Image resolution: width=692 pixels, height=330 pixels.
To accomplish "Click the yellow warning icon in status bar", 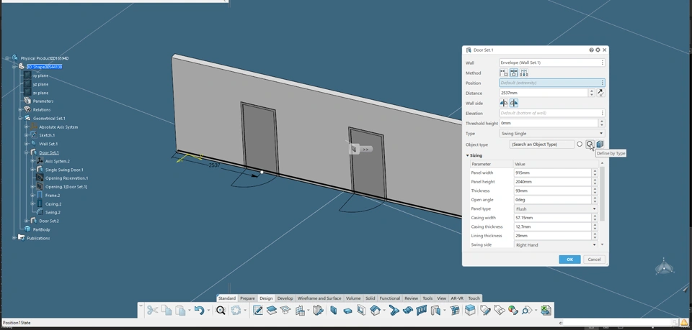I will click(x=684, y=323).
